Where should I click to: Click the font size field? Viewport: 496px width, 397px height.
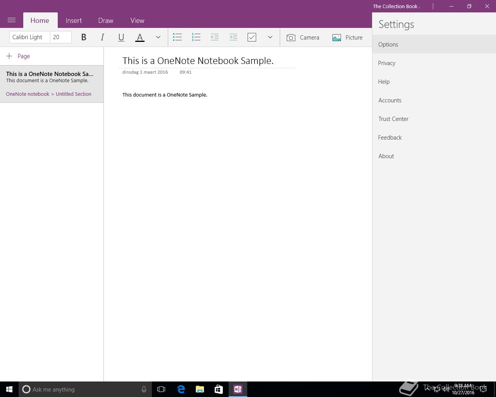[x=61, y=37]
